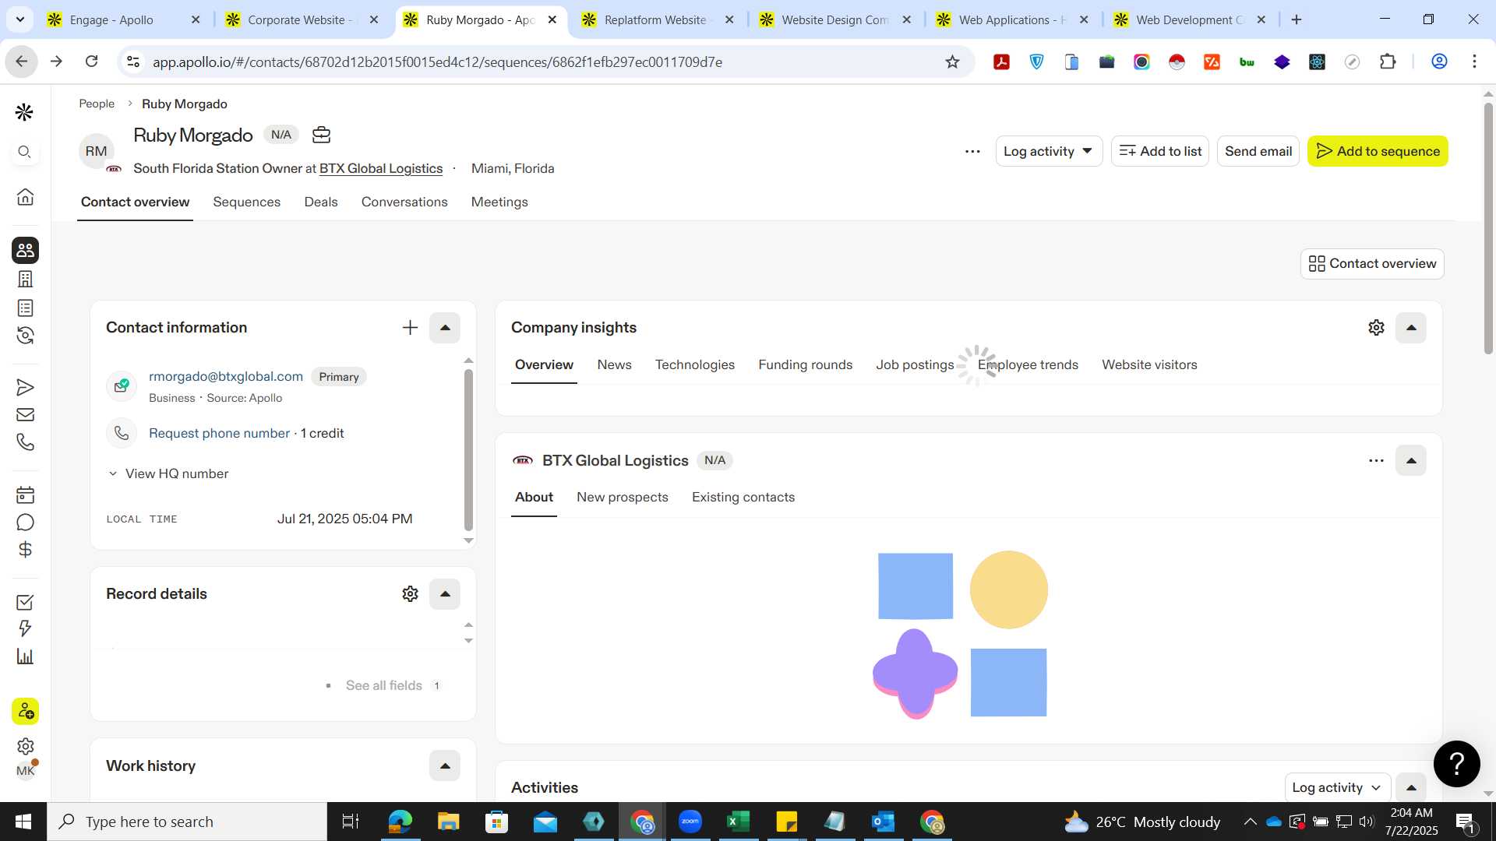Open the help question mark button

click(x=1456, y=764)
